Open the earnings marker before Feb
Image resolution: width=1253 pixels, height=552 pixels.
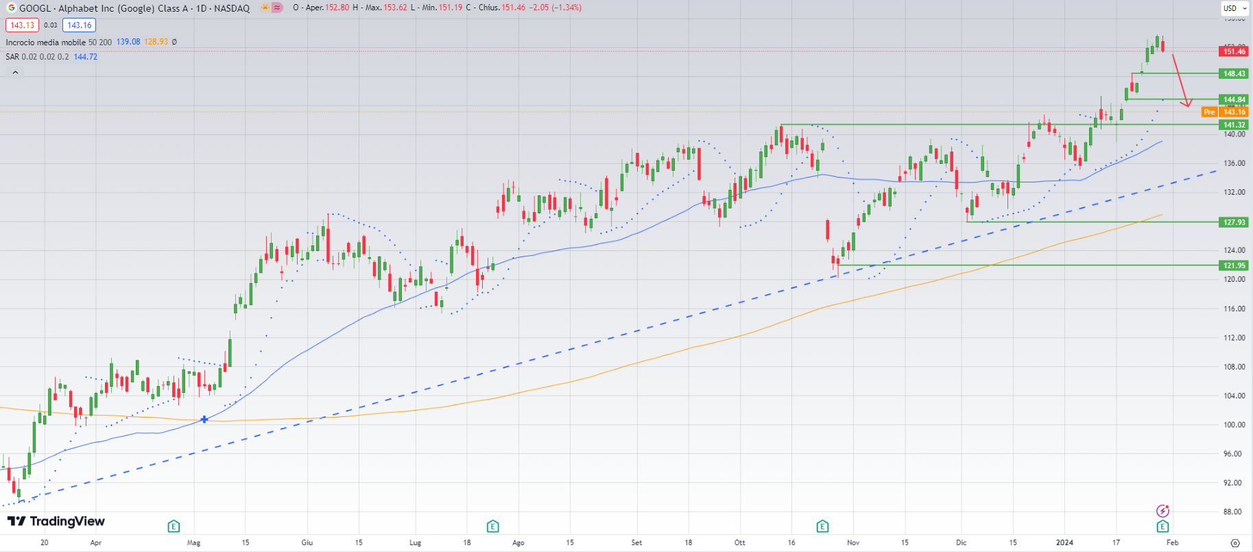tap(1162, 526)
